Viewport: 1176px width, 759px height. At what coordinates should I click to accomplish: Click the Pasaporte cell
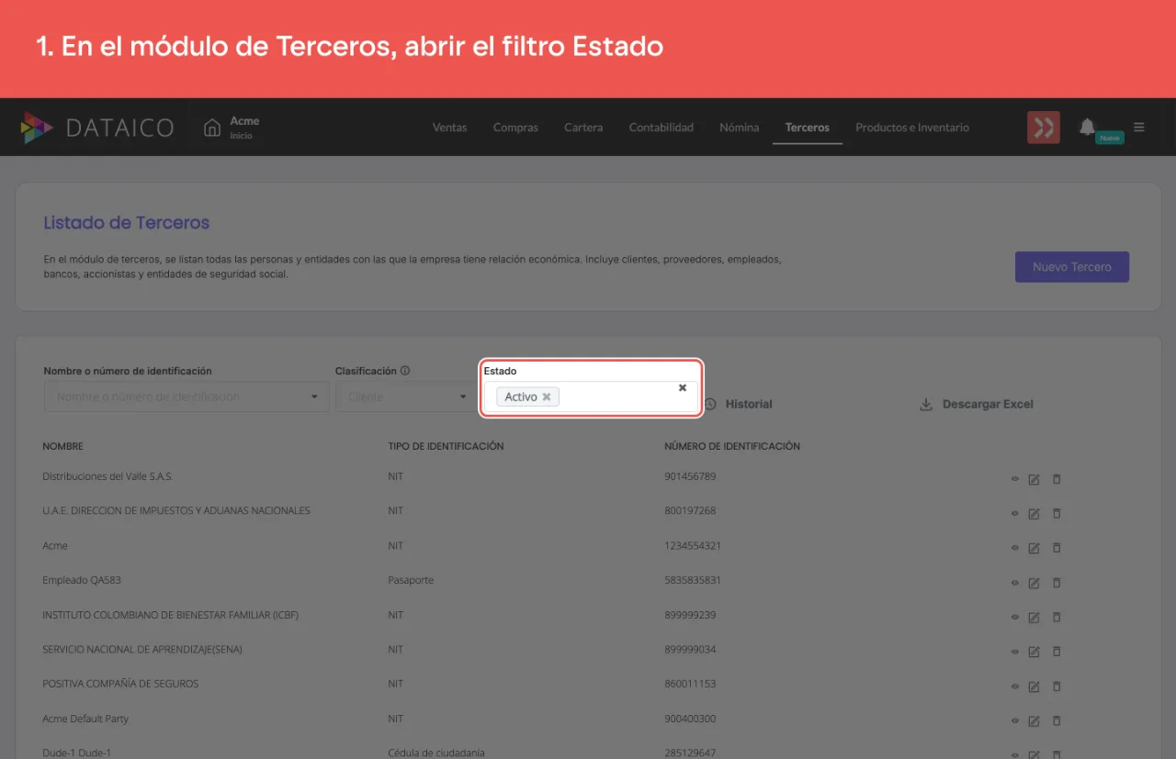pyautogui.click(x=411, y=580)
